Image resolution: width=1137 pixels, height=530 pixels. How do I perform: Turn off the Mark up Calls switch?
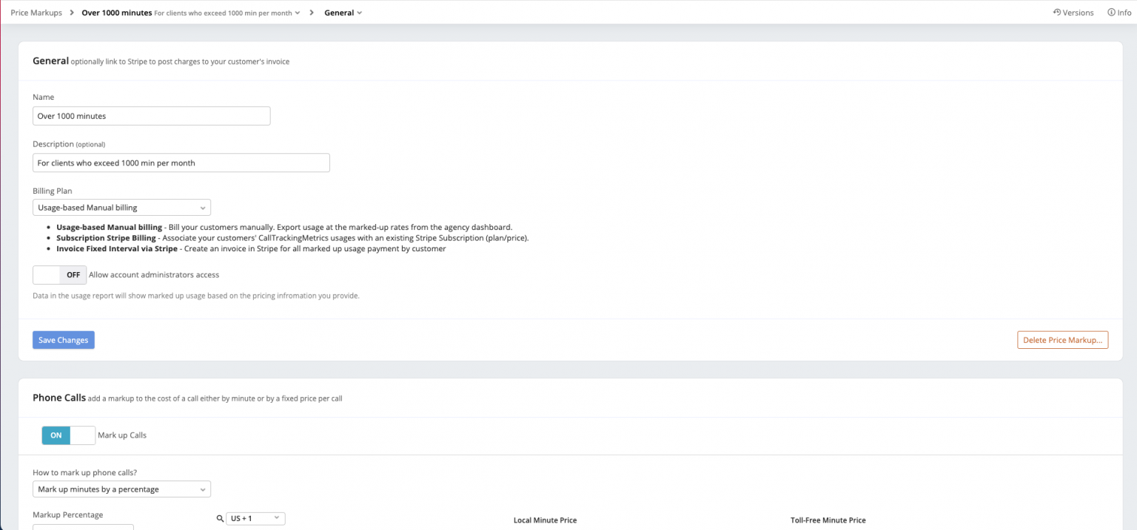click(68, 435)
